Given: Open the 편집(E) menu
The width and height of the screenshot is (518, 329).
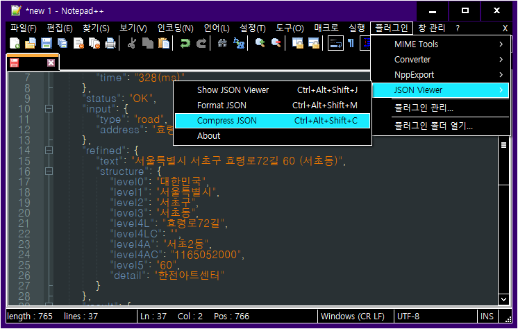Looking at the screenshot, I should coord(60,28).
